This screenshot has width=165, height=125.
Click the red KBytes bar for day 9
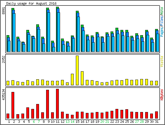pos(48,104)
